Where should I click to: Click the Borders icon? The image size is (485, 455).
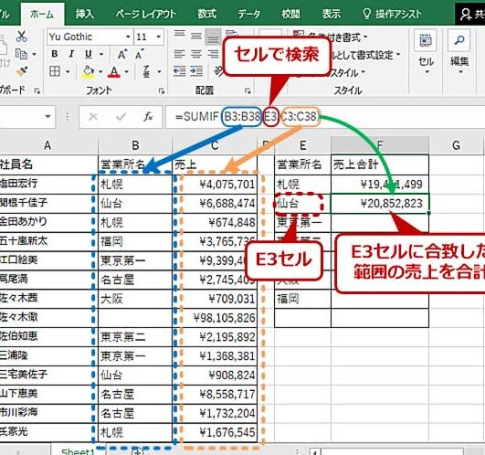[55, 72]
